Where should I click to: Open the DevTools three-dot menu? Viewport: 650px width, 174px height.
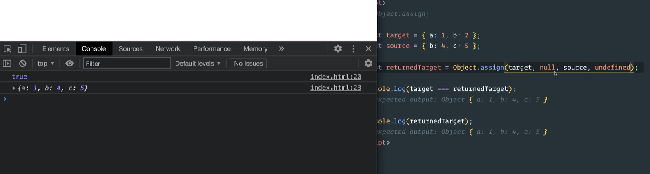pyautogui.click(x=354, y=49)
